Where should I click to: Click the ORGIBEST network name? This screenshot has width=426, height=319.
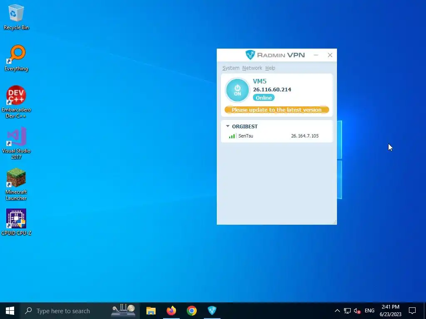(x=245, y=126)
